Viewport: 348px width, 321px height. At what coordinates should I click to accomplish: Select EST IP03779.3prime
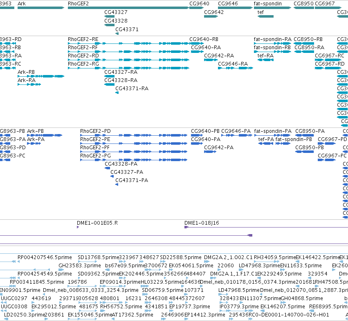239,307
